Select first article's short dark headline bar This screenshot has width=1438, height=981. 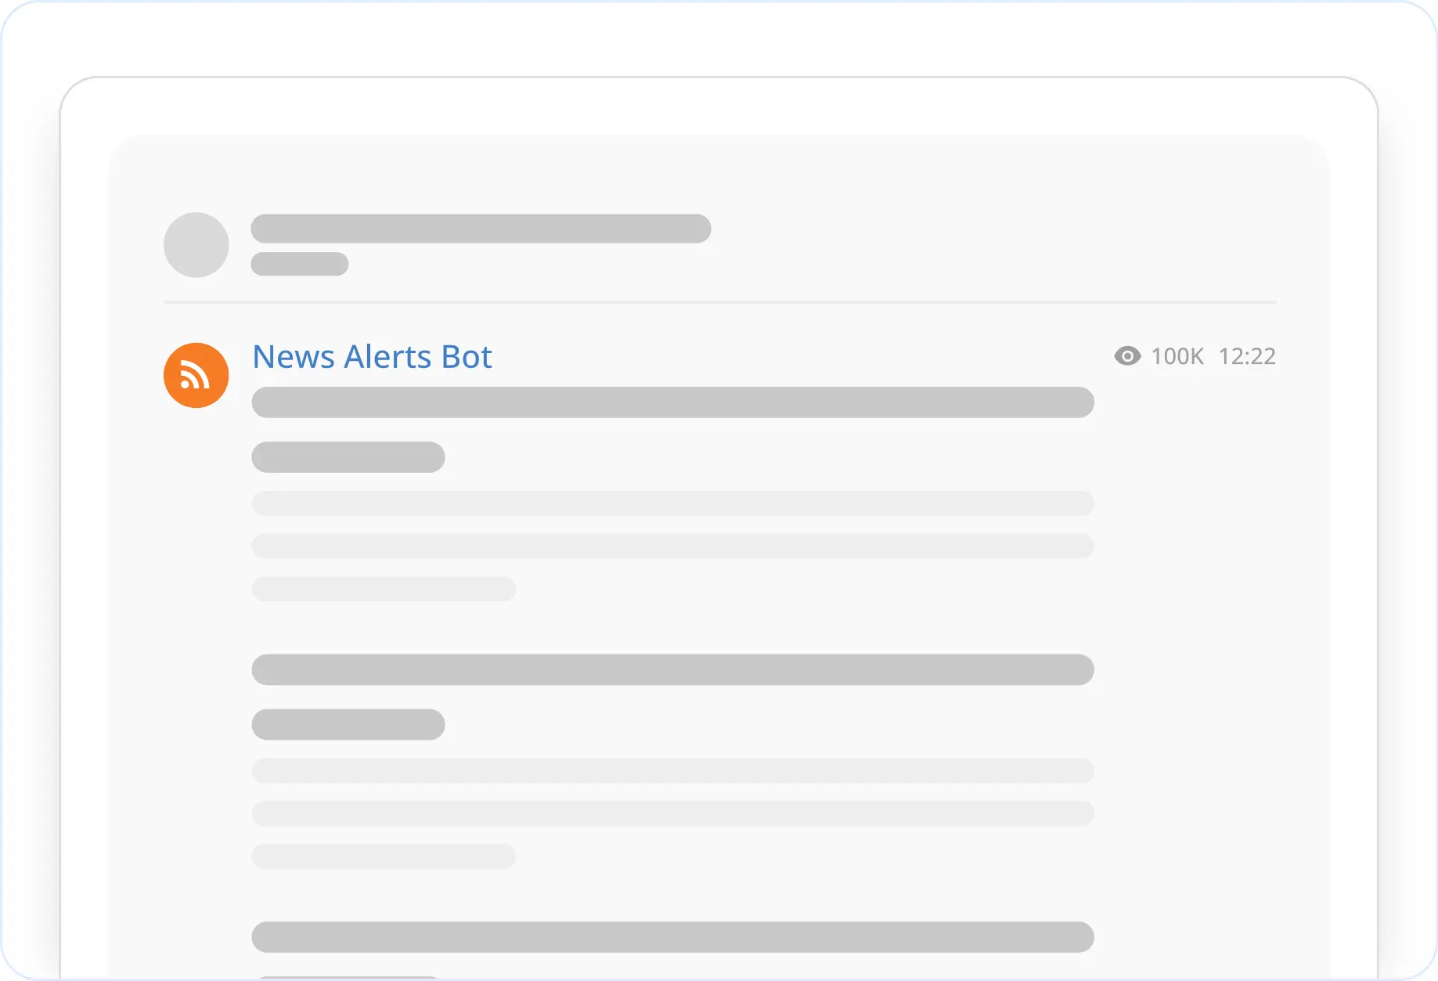[x=348, y=457]
